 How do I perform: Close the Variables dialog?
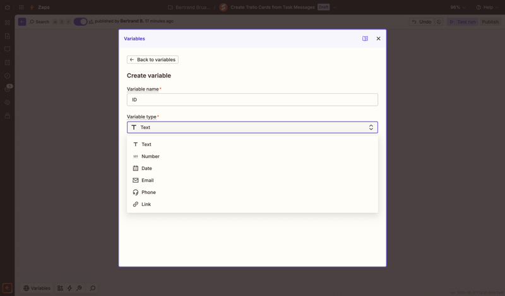[x=378, y=38]
